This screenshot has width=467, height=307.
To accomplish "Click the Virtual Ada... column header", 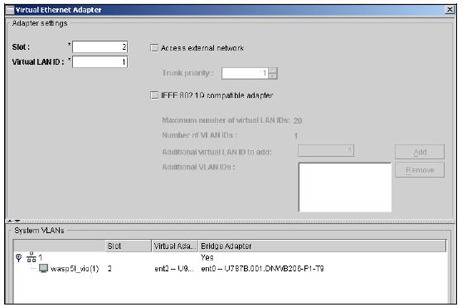I will [x=175, y=246].
